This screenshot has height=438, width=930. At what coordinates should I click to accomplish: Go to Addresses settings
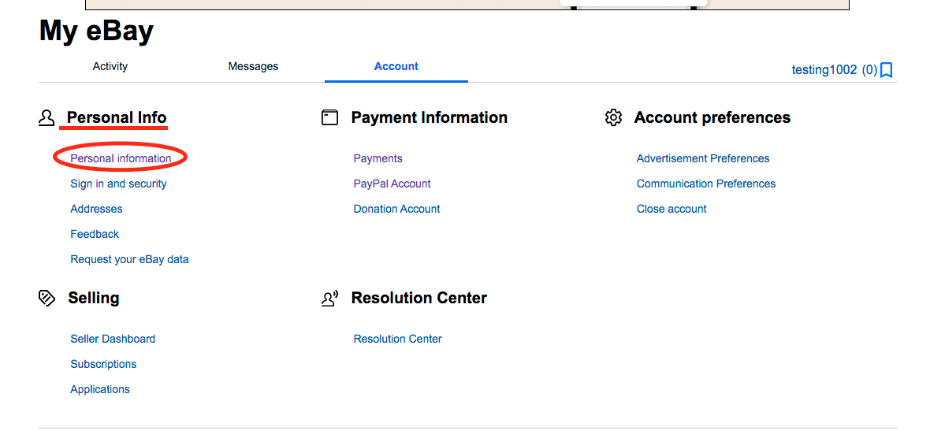(x=97, y=209)
